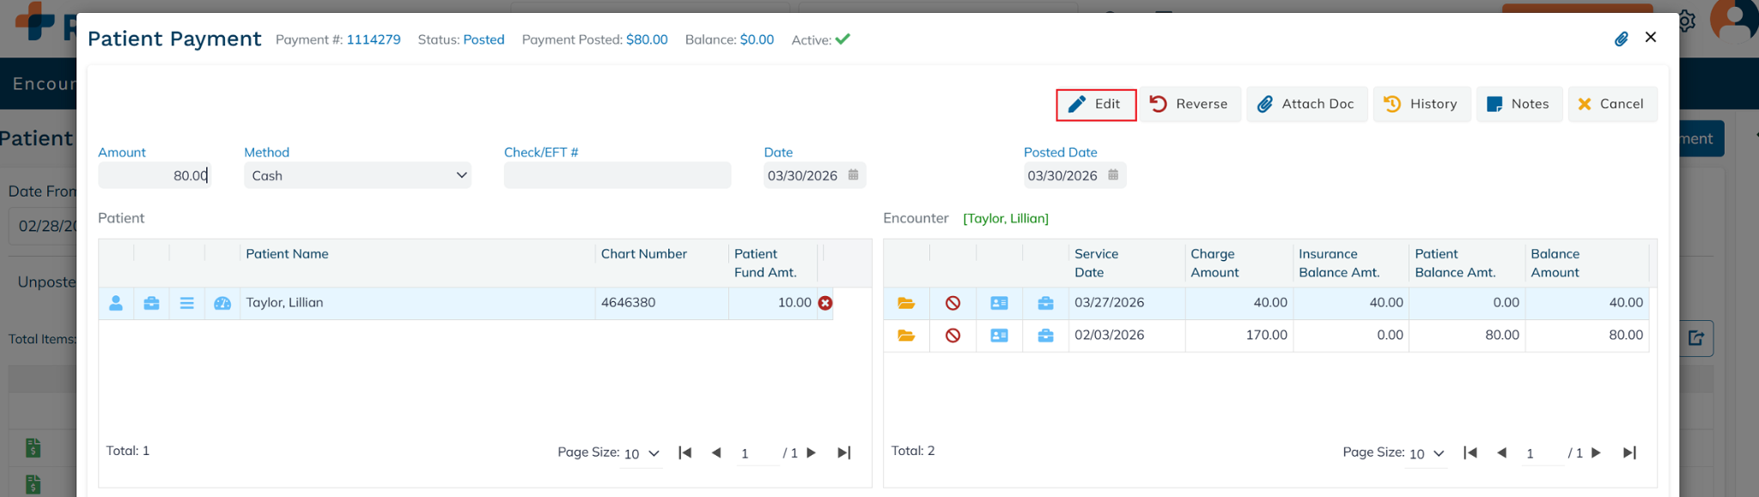Open the Method dropdown showing Cash
The height and width of the screenshot is (497, 1759).
coord(357,175)
